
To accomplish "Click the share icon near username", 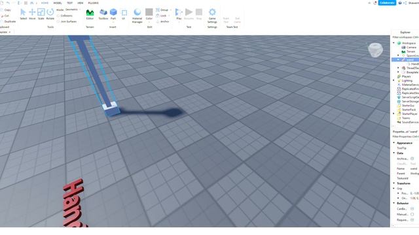I will click(x=405, y=3).
